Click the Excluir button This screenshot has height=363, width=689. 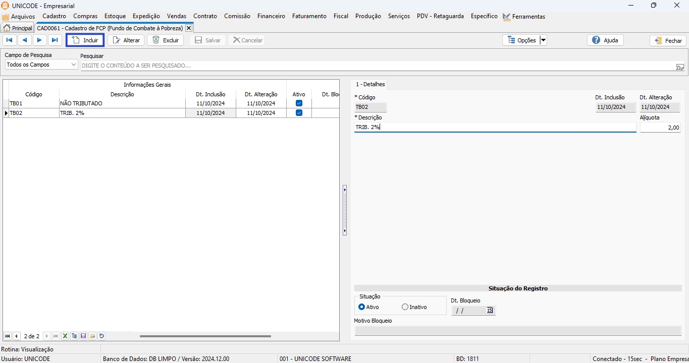coord(166,40)
